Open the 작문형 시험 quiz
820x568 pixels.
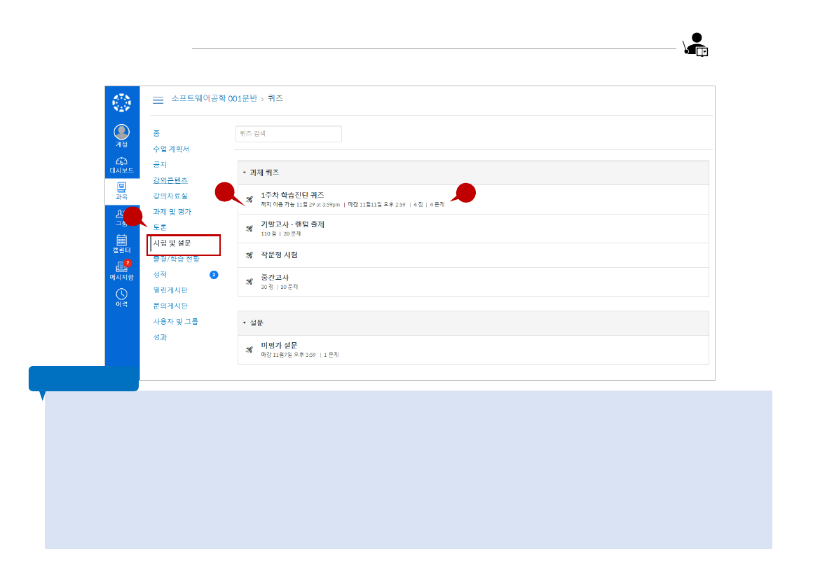pos(279,255)
